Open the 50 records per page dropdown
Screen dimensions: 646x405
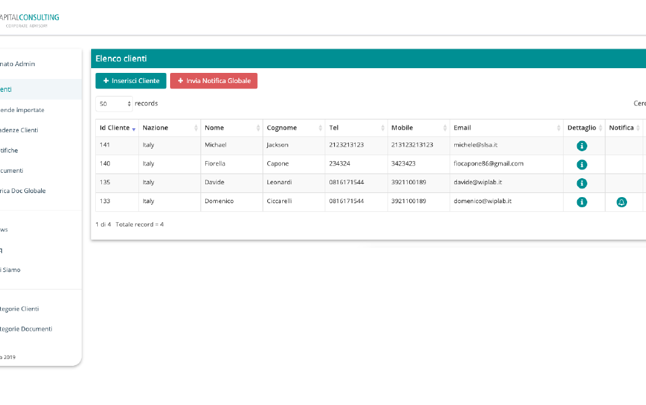click(115, 104)
